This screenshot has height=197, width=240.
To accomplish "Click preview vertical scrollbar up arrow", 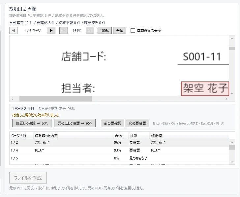I will [x=232, y=39].
